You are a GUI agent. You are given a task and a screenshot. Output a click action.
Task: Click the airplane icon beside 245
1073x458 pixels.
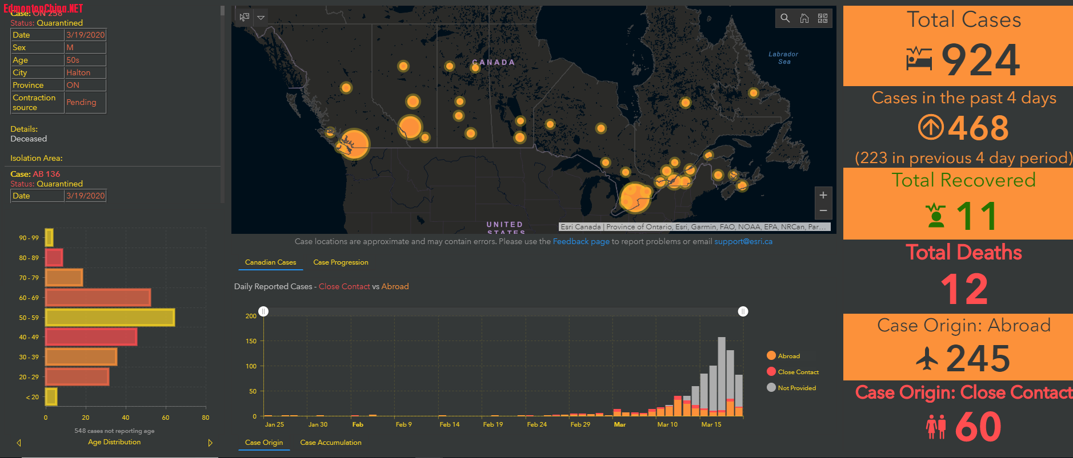point(927,358)
